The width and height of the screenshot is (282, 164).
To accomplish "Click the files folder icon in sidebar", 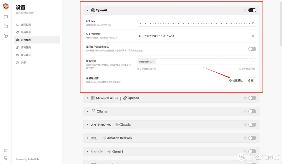I will click(6, 26).
